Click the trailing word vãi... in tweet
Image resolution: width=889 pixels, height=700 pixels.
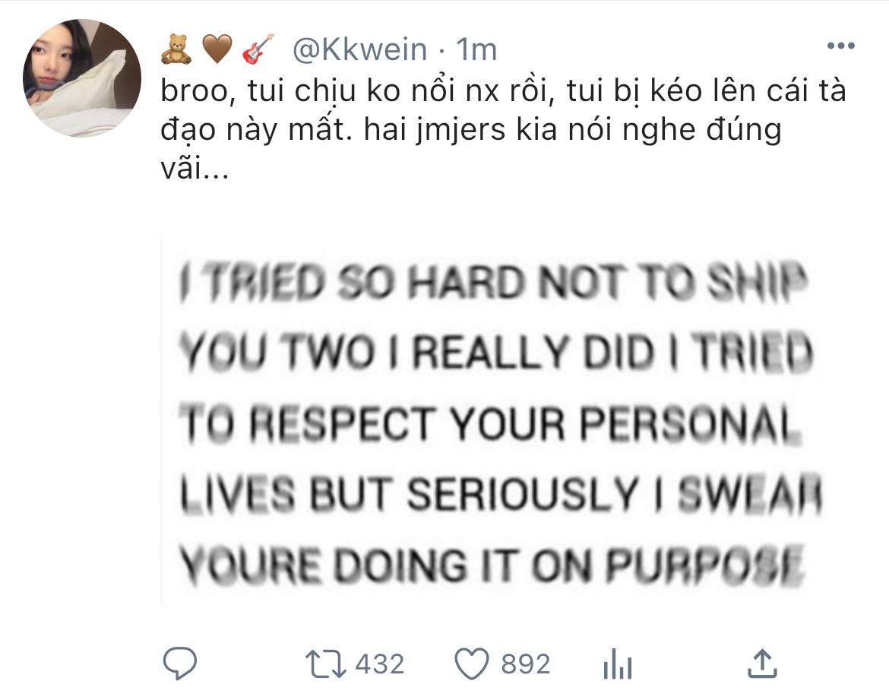pyautogui.click(x=195, y=169)
